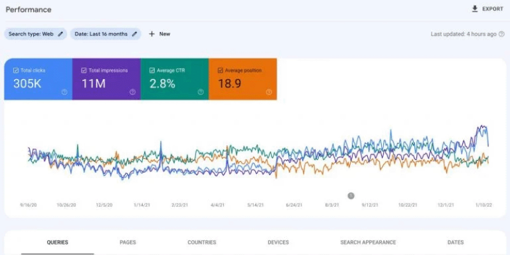Go to the Search Appearance tab
Image resolution: width=510 pixels, height=255 pixels.
point(367,242)
